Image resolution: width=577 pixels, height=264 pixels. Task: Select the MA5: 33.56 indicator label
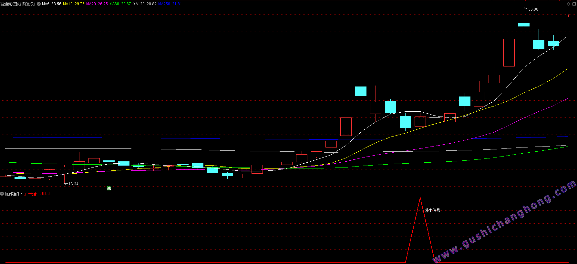(52, 4)
